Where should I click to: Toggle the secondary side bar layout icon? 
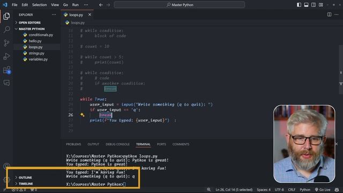[x=314, y=5]
